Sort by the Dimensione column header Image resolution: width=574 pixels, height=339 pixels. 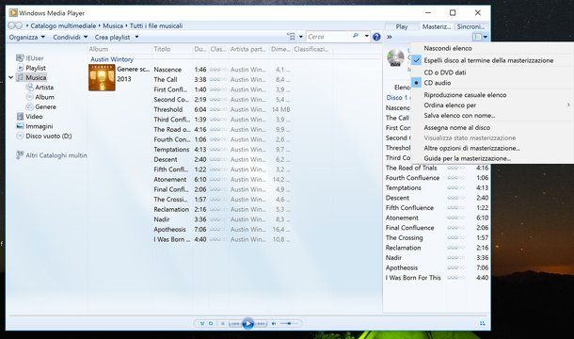[x=280, y=49]
